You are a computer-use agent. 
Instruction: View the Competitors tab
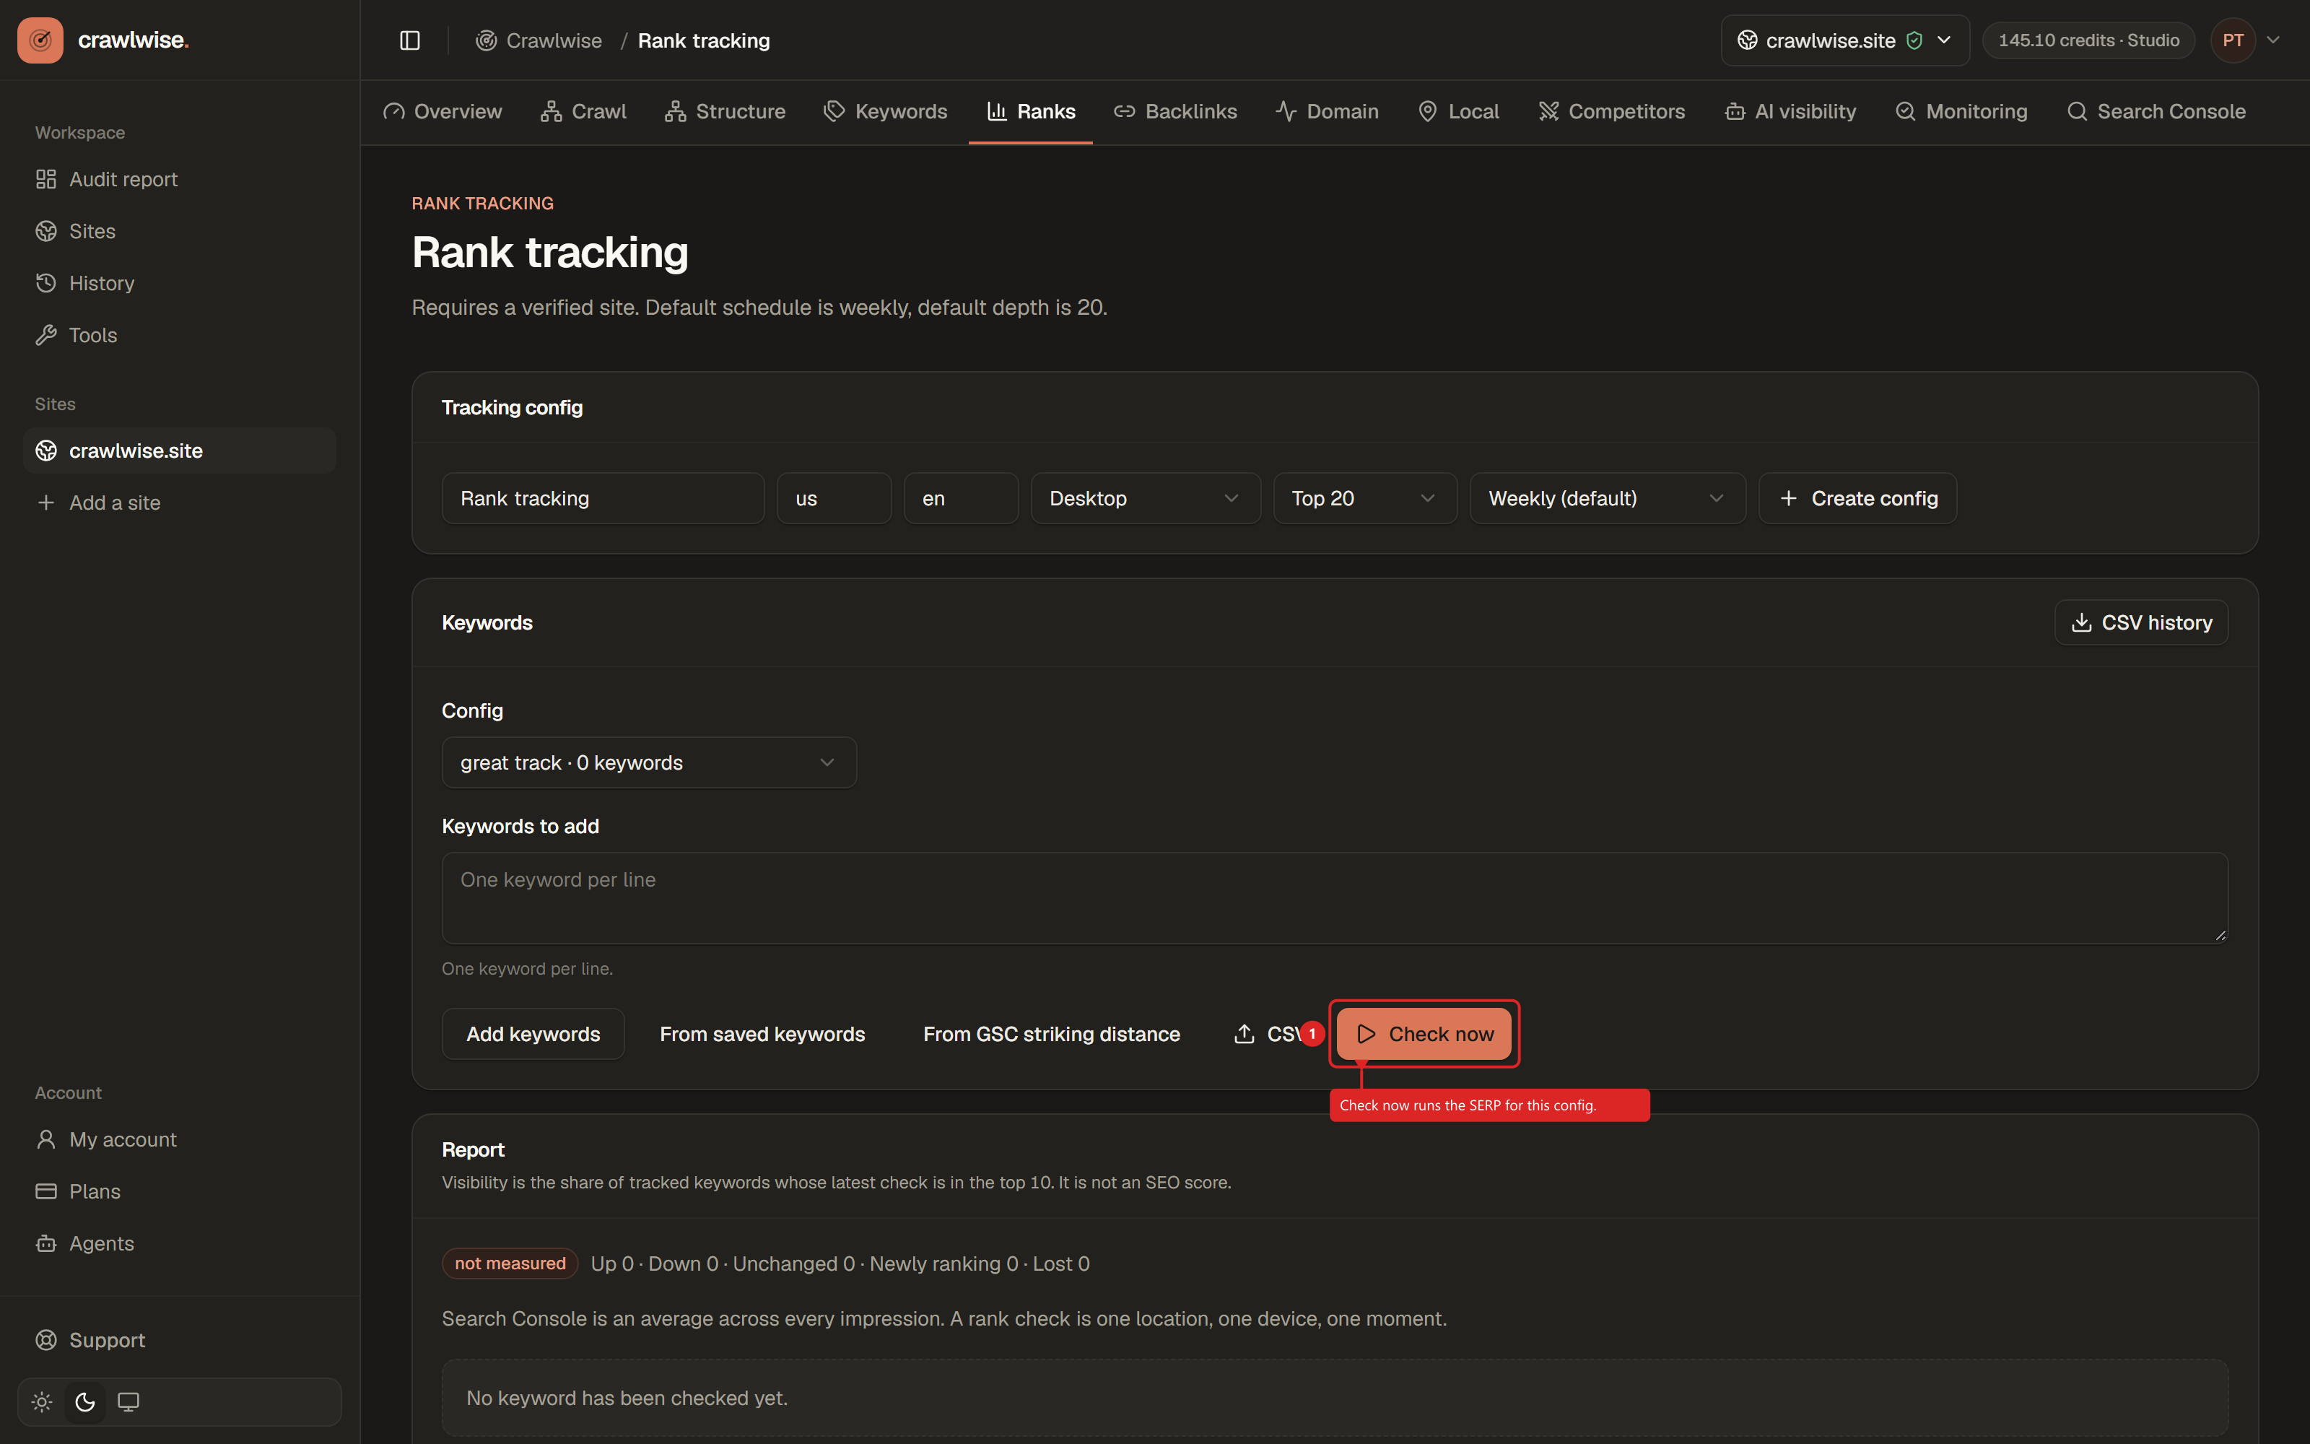pyautogui.click(x=1611, y=112)
